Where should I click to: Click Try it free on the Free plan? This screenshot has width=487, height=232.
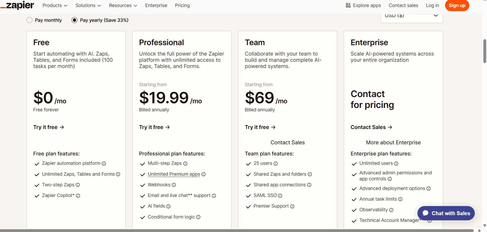pyautogui.click(x=49, y=127)
